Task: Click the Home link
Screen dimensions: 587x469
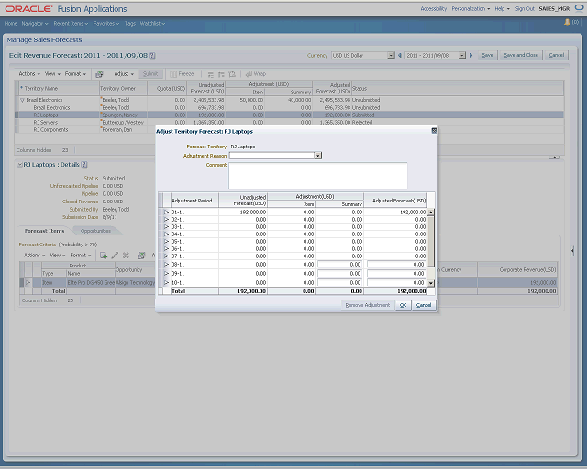Action: click(x=10, y=23)
